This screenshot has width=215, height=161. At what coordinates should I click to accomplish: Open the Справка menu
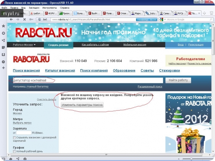pyautogui.click(x=64, y=8)
